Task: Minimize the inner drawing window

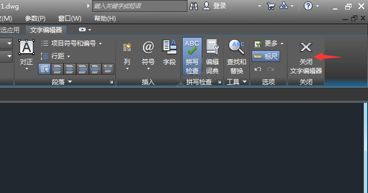Action: 345,19
